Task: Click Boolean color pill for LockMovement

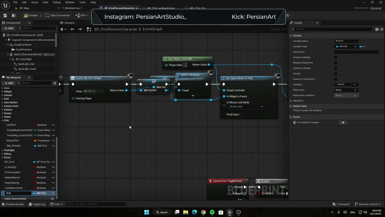Action: coord(35,188)
